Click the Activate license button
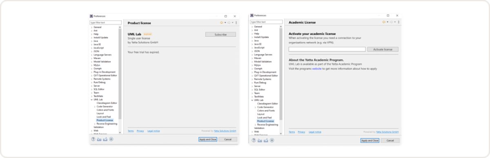 (383, 49)
